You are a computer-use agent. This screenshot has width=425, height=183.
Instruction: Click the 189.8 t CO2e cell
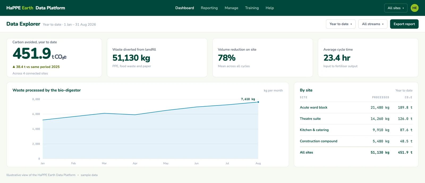point(405,107)
